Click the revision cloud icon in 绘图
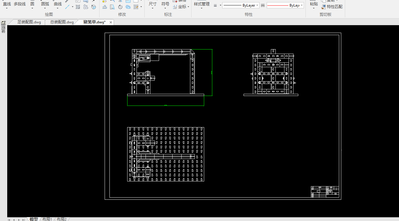Screen dimensions: 399x221 tap(86, 7)
